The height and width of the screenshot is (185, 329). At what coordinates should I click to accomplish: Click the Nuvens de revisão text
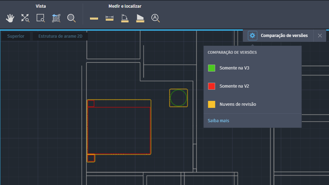238,104
